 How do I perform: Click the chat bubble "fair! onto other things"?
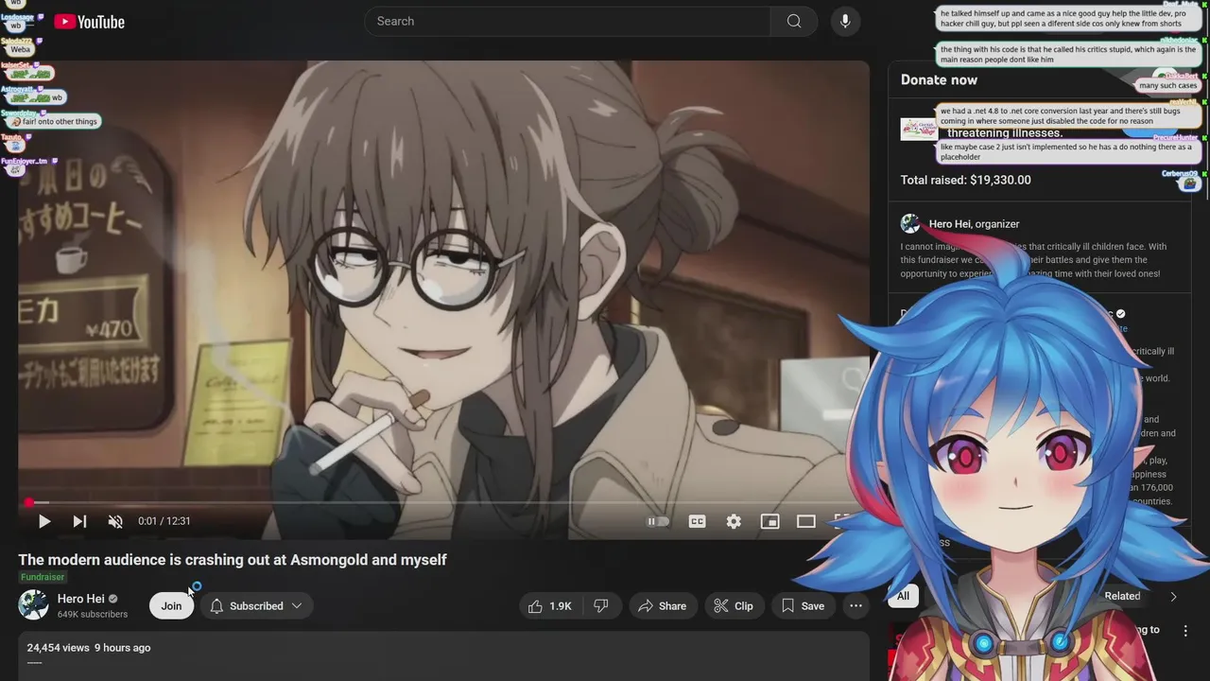click(x=53, y=121)
